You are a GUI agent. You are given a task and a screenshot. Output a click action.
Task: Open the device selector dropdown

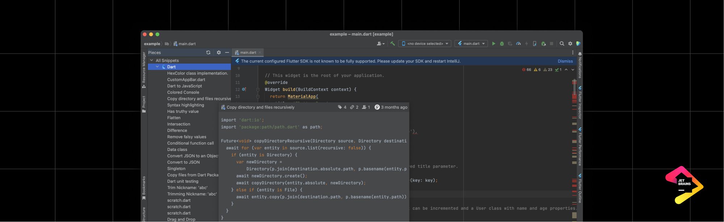pos(425,44)
